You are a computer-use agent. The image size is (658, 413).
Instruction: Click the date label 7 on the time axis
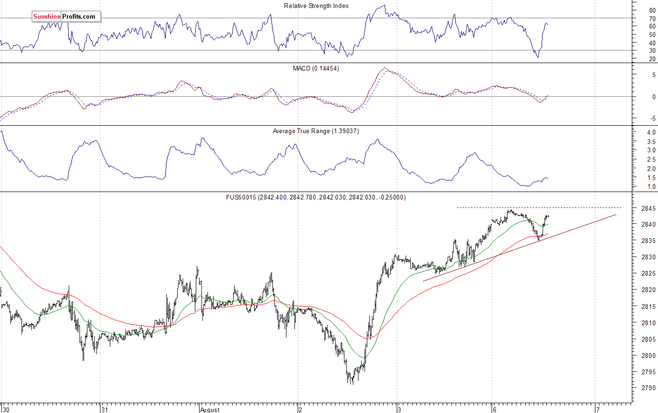click(598, 410)
